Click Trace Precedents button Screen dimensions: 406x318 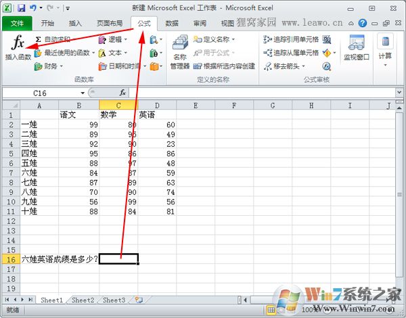291,39
